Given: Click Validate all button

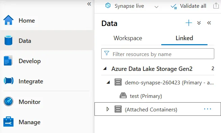Looking at the screenshot, I should click(x=188, y=6).
